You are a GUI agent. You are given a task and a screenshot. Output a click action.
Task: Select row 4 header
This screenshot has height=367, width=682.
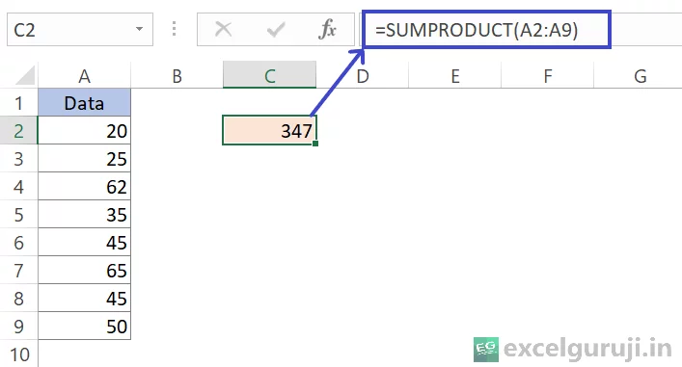pos(18,186)
